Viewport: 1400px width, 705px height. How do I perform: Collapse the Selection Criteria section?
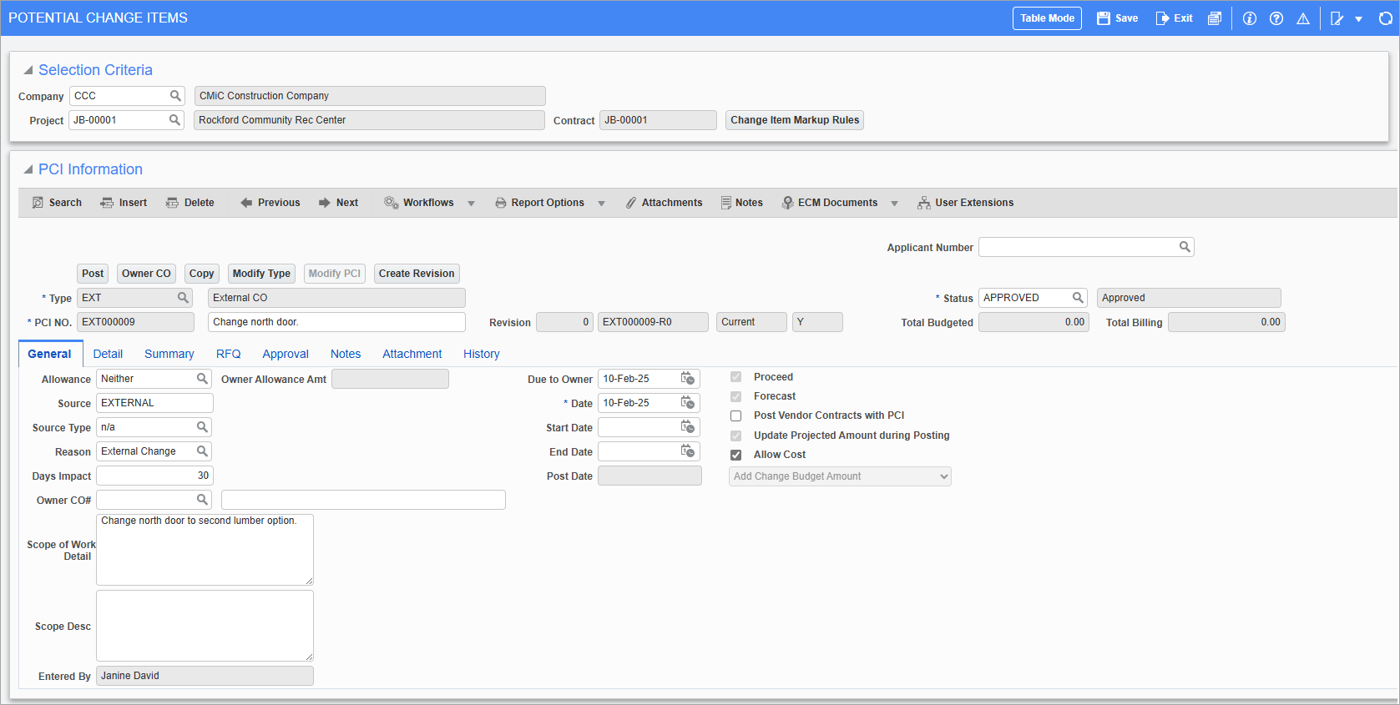click(28, 70)
